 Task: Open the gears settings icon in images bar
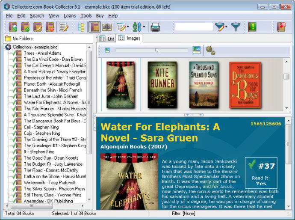pyautogui.click(x=210, y=51)
